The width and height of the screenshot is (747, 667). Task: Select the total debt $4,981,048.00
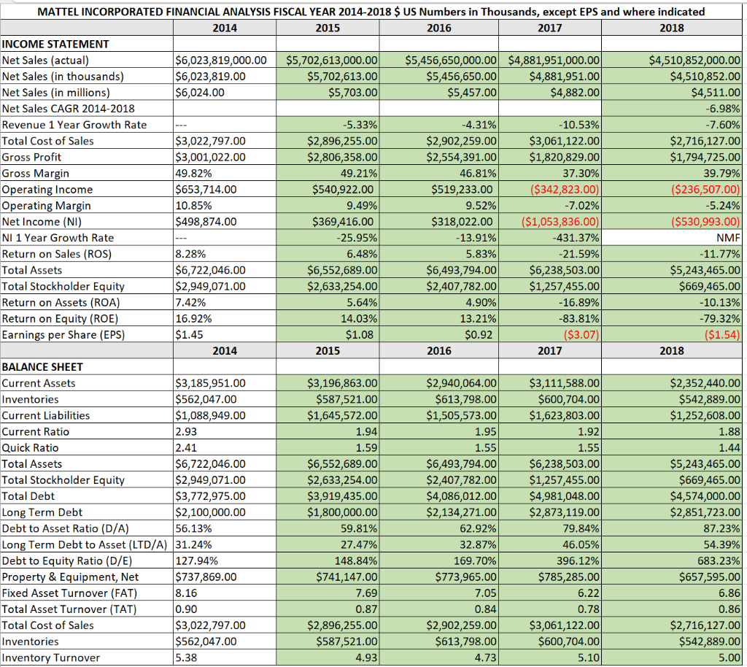coord(565,496)
